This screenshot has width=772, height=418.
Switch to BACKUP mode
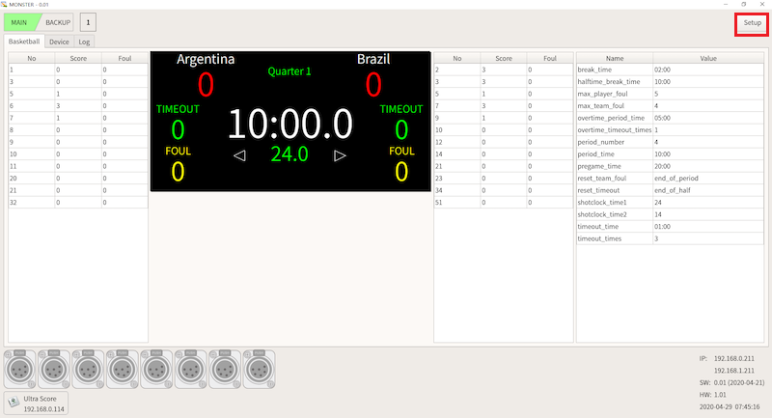(x=57, y=21)
